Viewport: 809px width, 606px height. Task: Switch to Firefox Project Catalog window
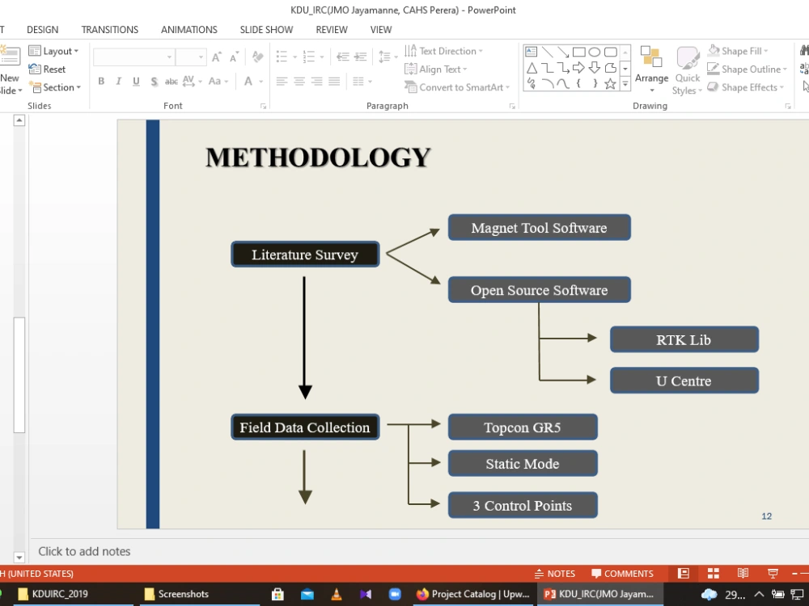(473, 594)
